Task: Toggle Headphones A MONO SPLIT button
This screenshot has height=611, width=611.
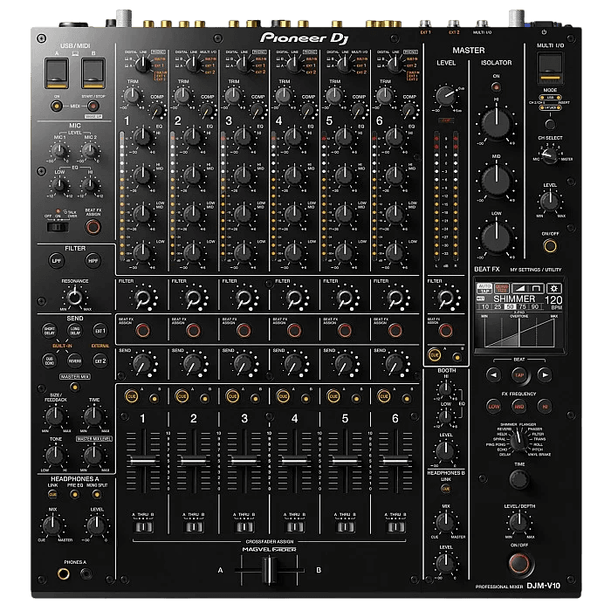Action: tap(97, 495)
